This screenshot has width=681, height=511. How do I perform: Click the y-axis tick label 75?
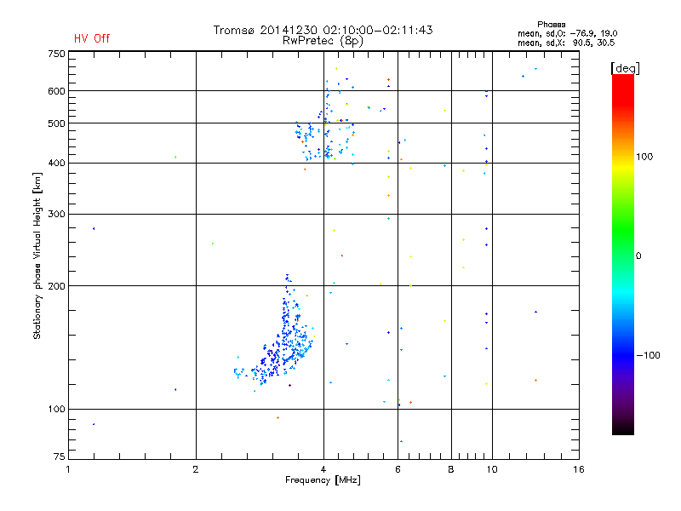(60, 456)
